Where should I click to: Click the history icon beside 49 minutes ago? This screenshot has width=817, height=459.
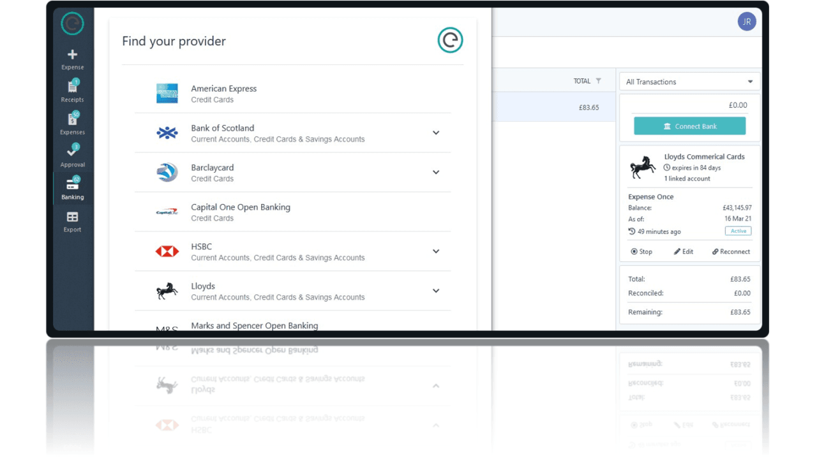632,231
